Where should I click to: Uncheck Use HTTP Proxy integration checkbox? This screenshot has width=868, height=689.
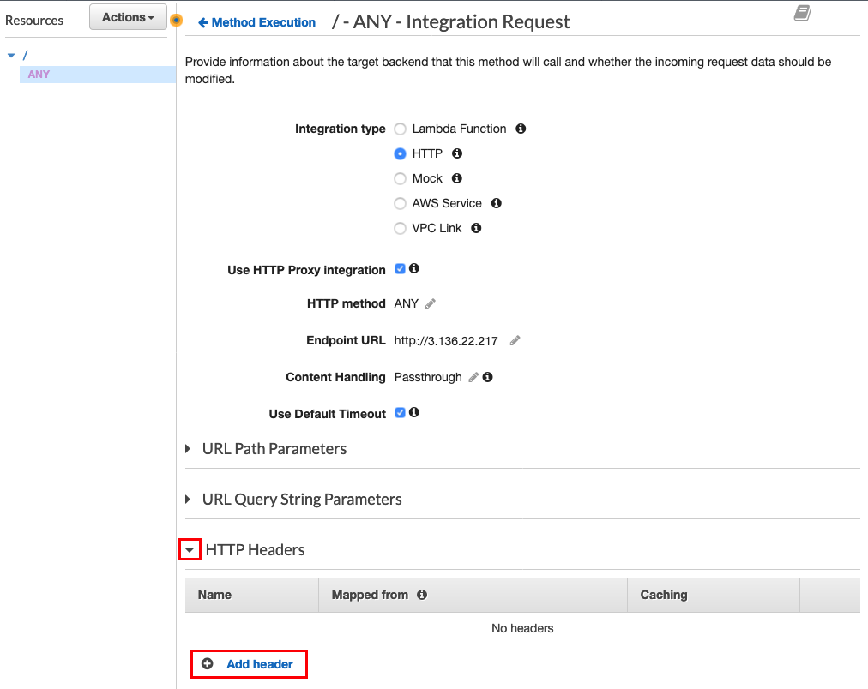click(401, 269)
